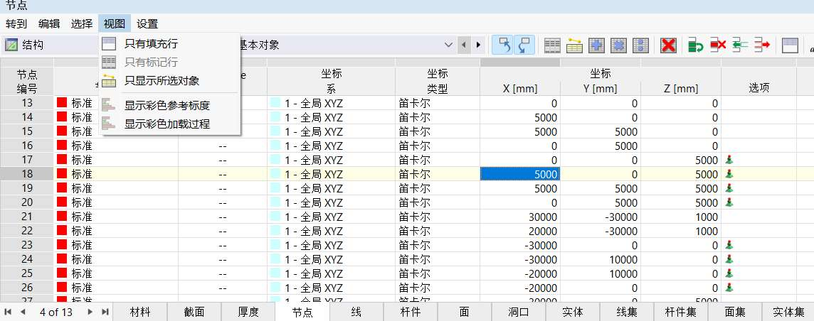
Task: Click the gray table rows icon
Action: (x=552, y=45)
